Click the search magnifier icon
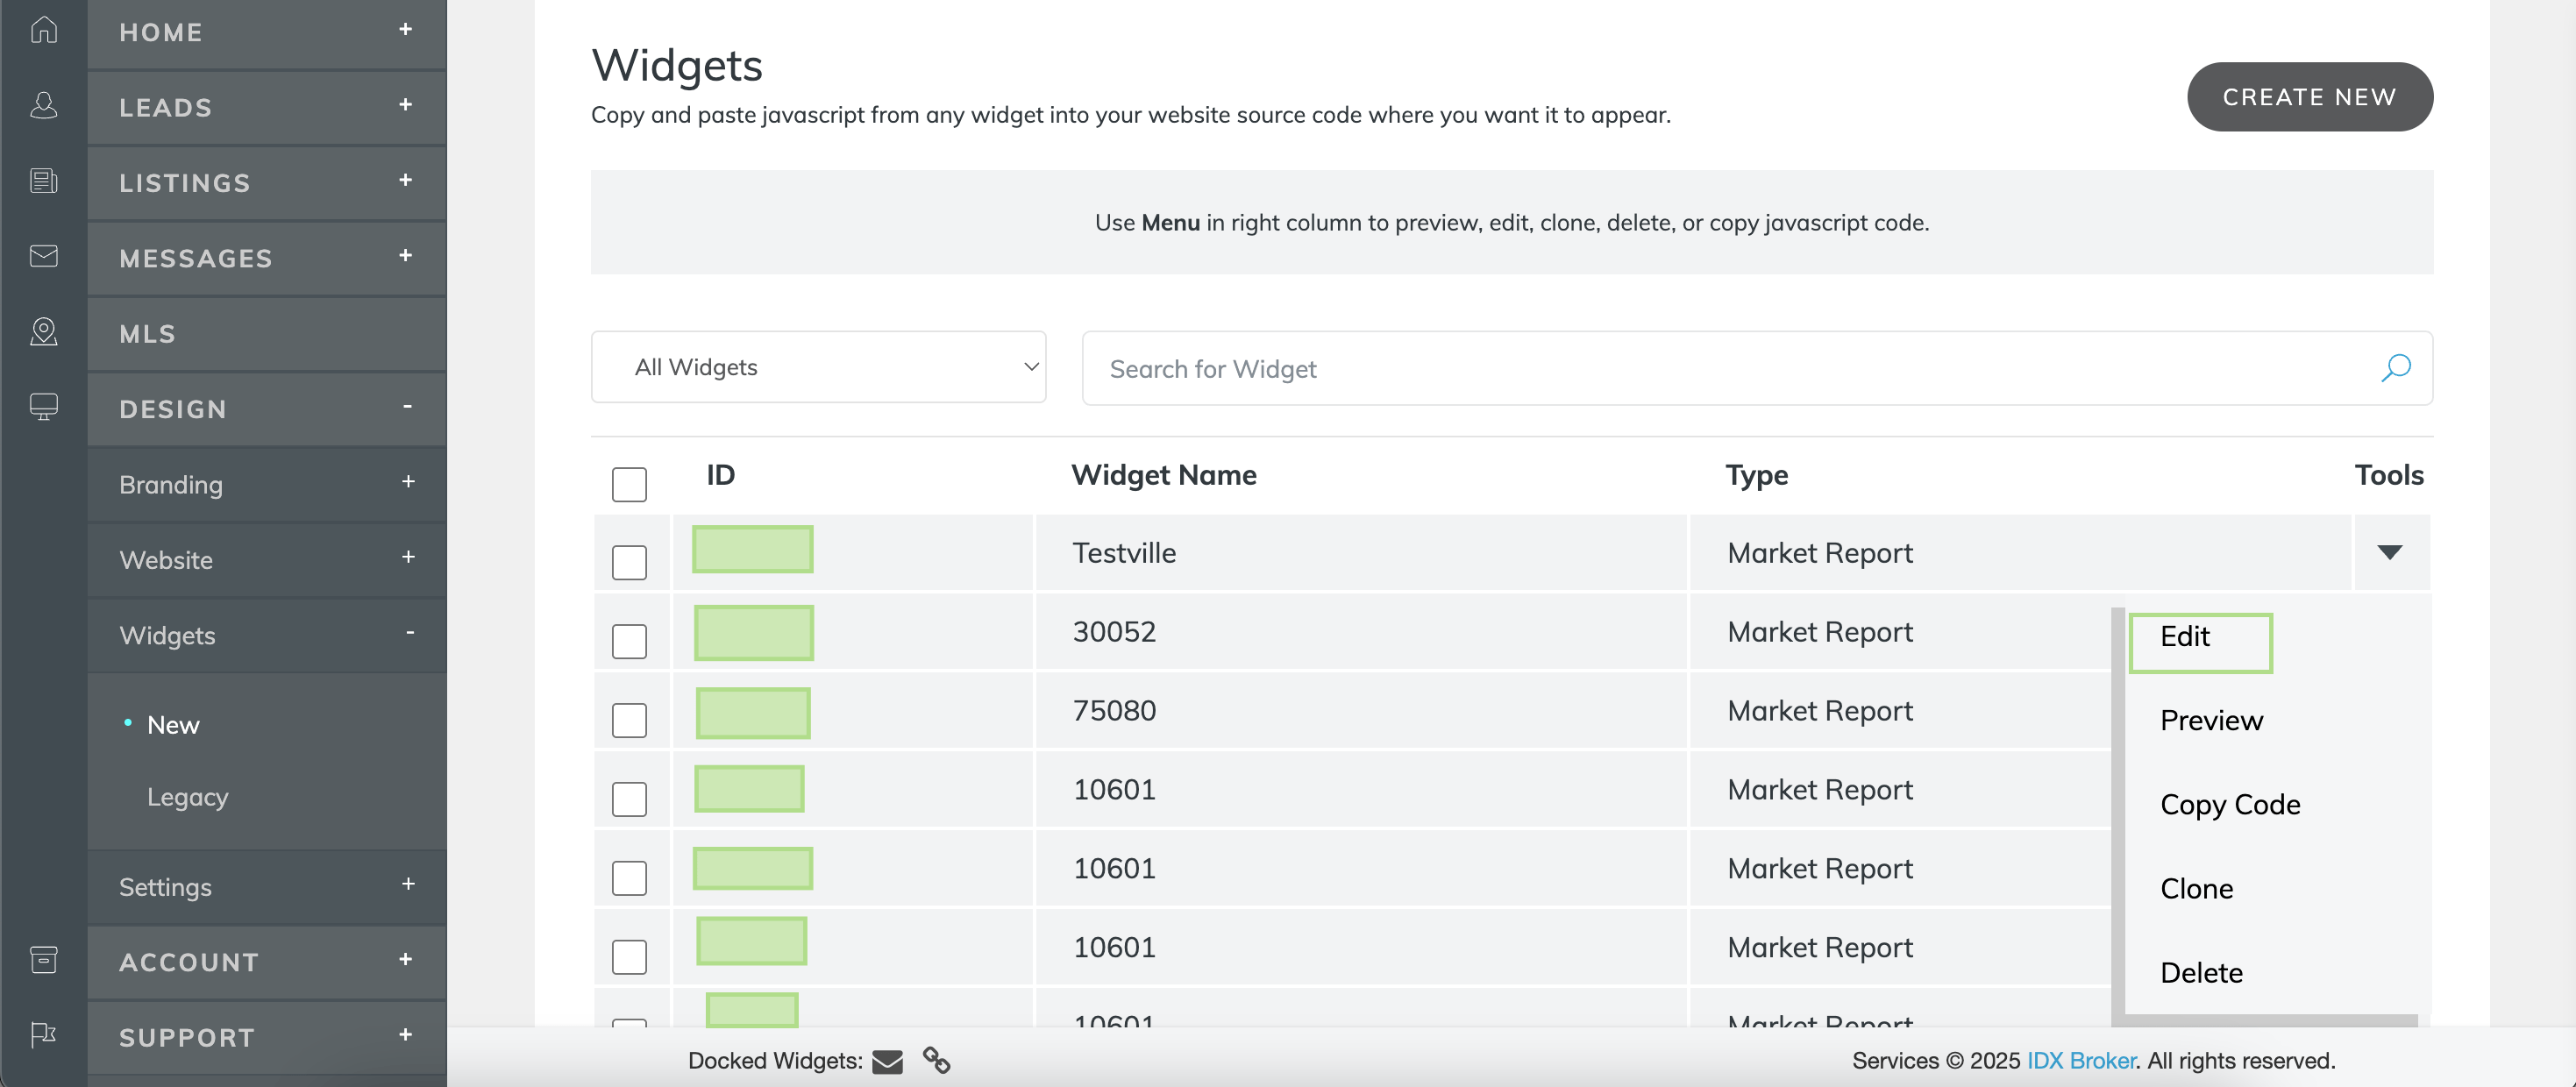The height and width of the screenshot is (1087, 2576). pos(2395,368)
